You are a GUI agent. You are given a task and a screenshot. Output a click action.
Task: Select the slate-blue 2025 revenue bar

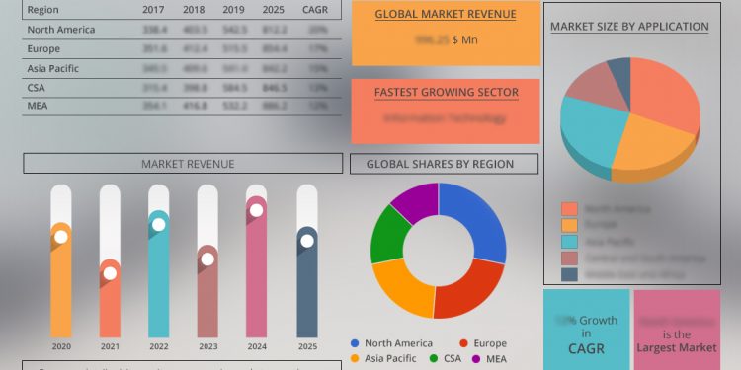[x=307, y=282]
